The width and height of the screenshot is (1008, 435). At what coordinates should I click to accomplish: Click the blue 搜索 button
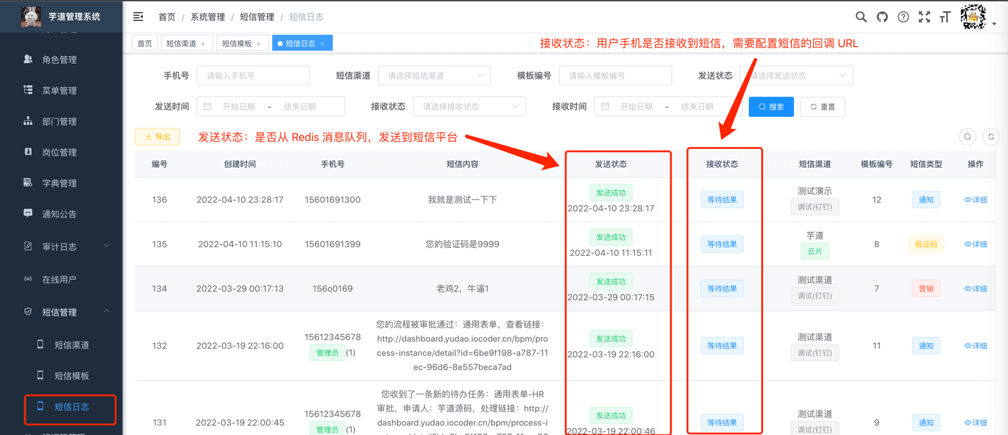pyautogui.click(x=771, y=107)
